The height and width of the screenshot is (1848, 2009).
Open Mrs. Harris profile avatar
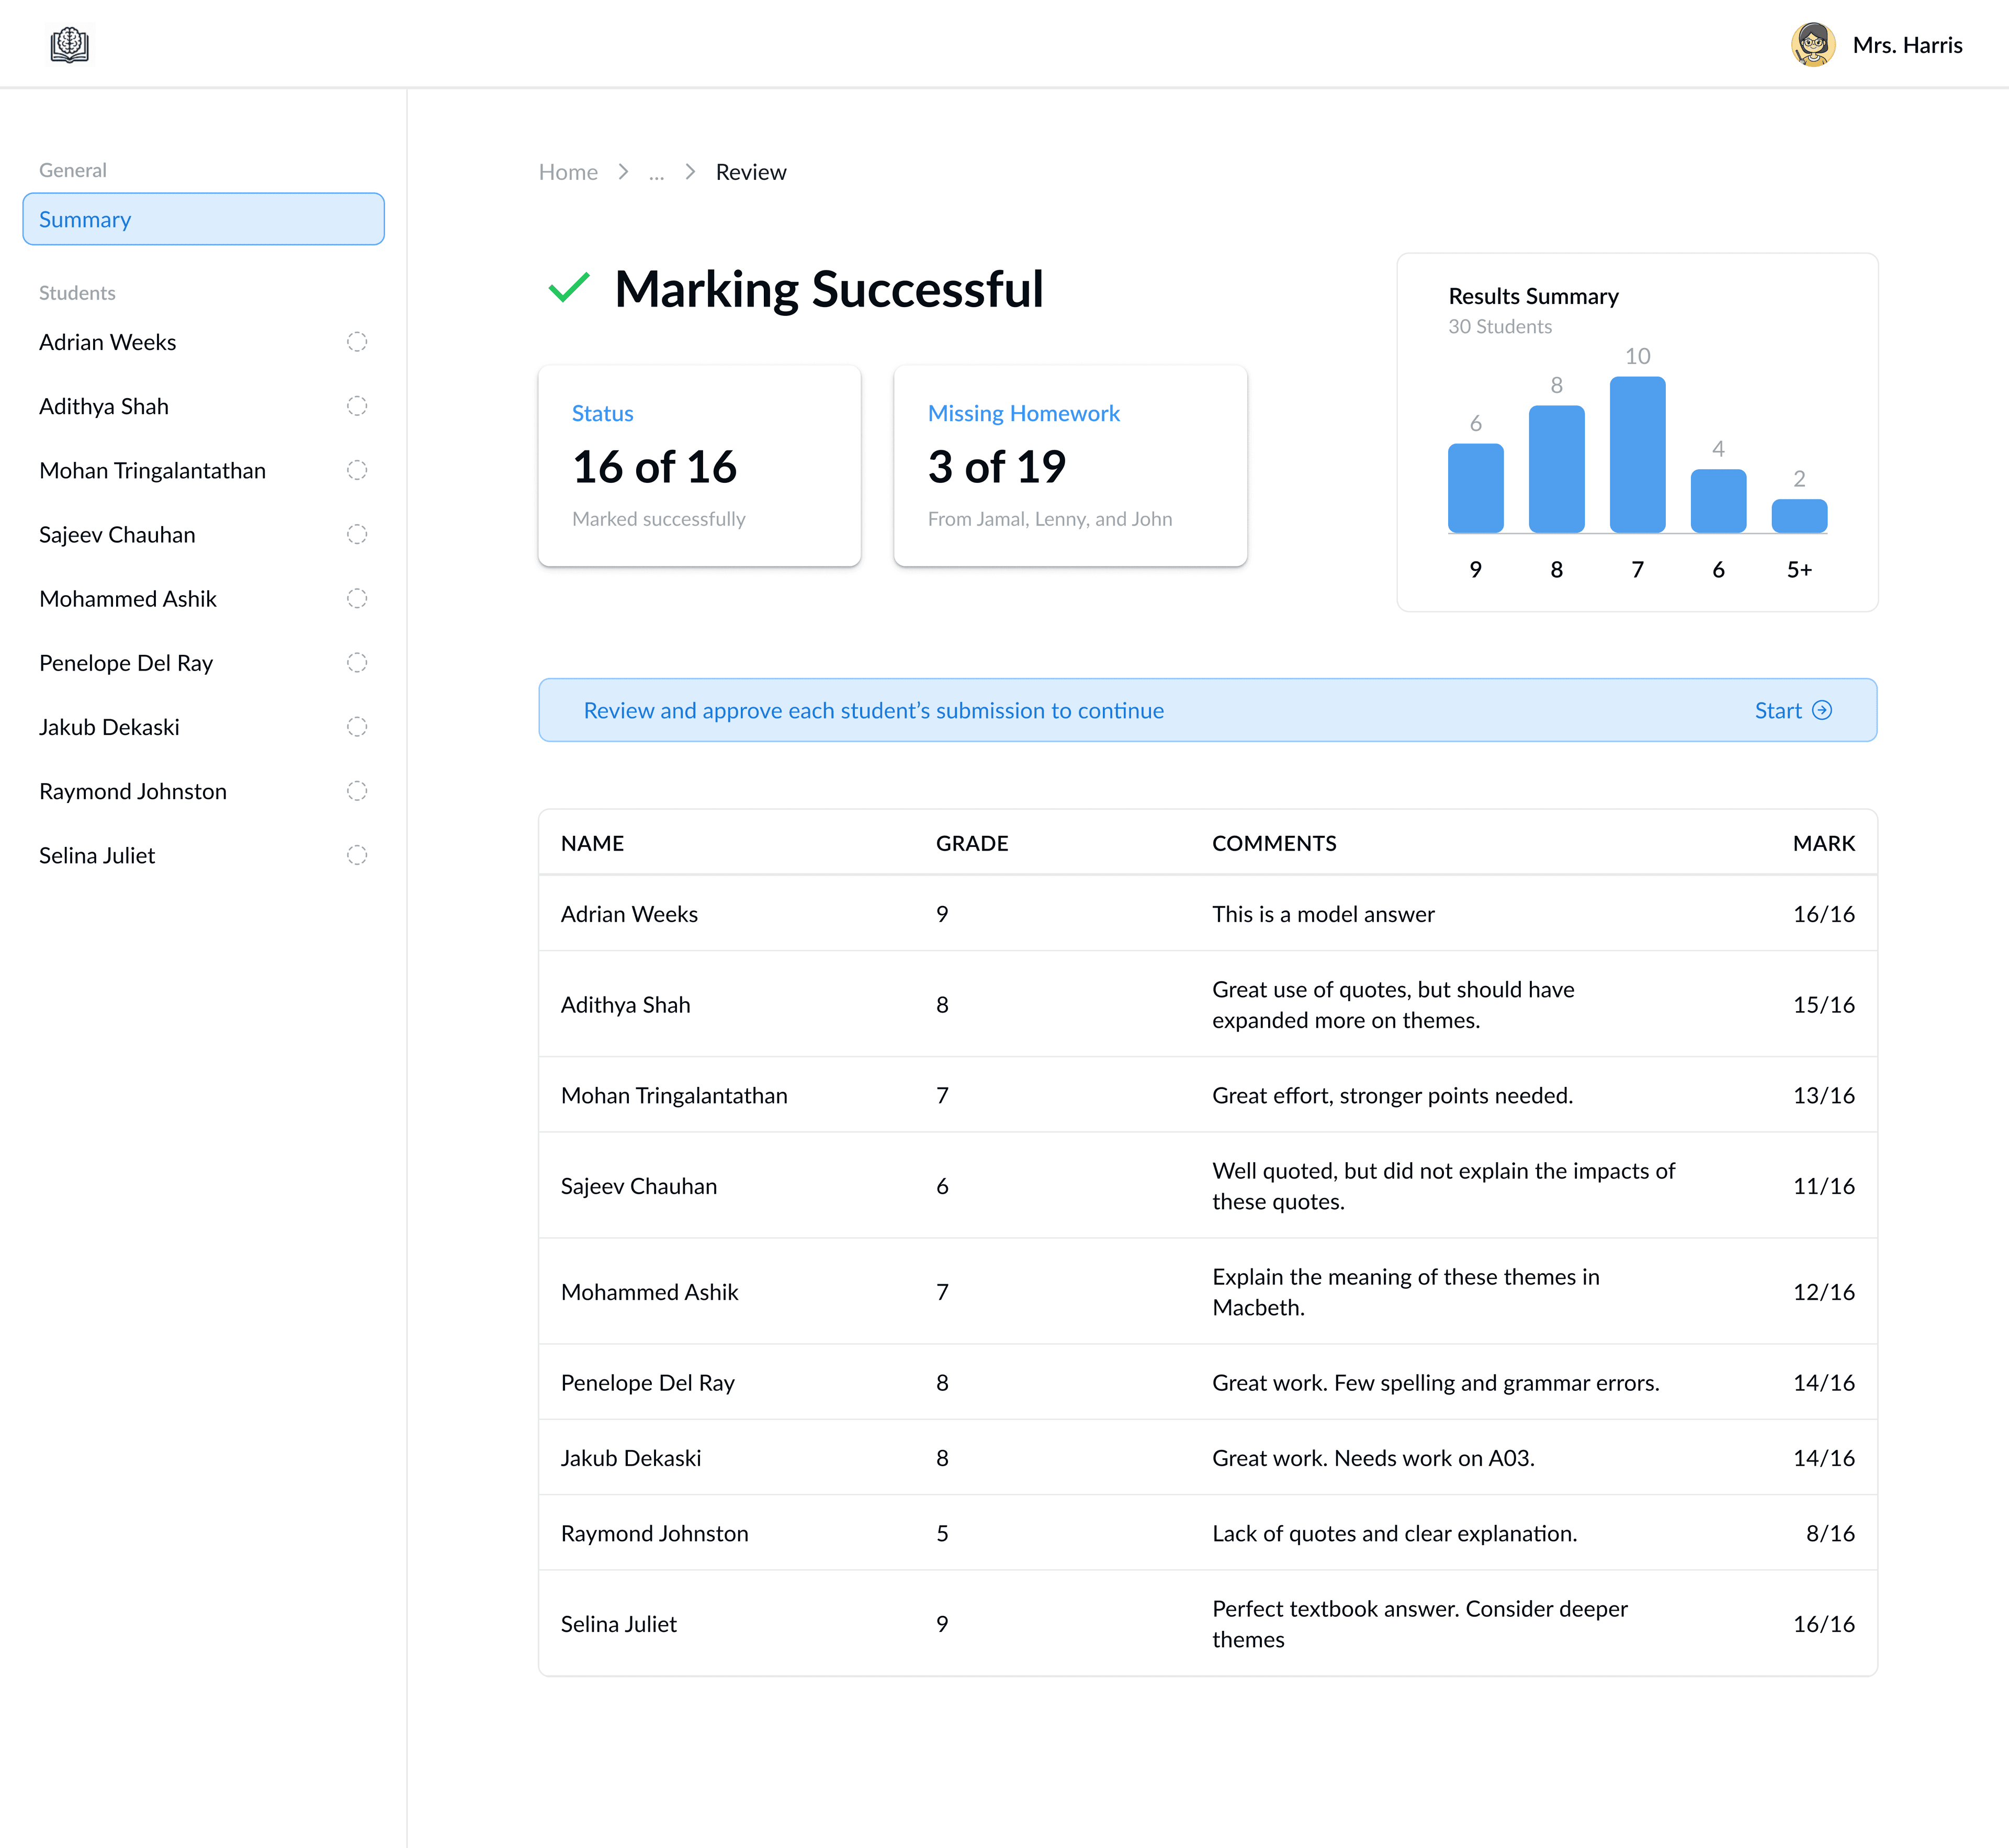coord(1812,45)
